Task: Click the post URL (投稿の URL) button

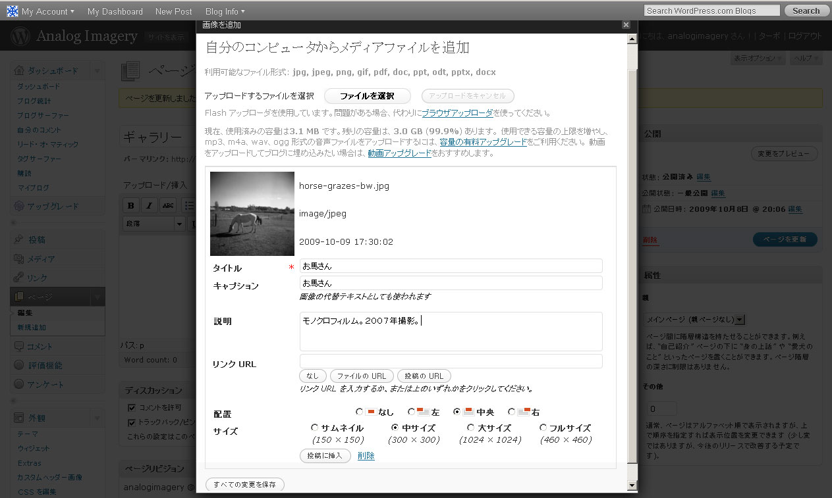Action: coord(424,376)
